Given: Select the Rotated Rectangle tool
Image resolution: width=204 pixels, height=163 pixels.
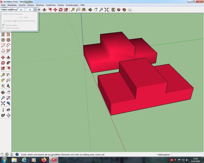Looking at the screenshot, I should [8, 35].
